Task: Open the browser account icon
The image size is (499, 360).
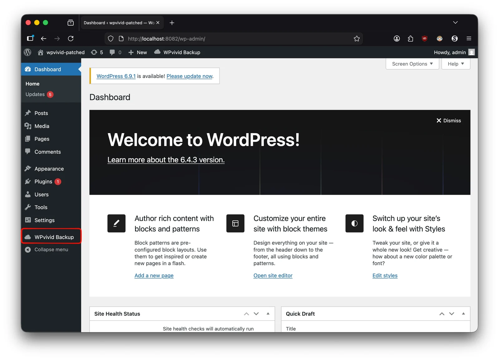Action: click(397, 39)
